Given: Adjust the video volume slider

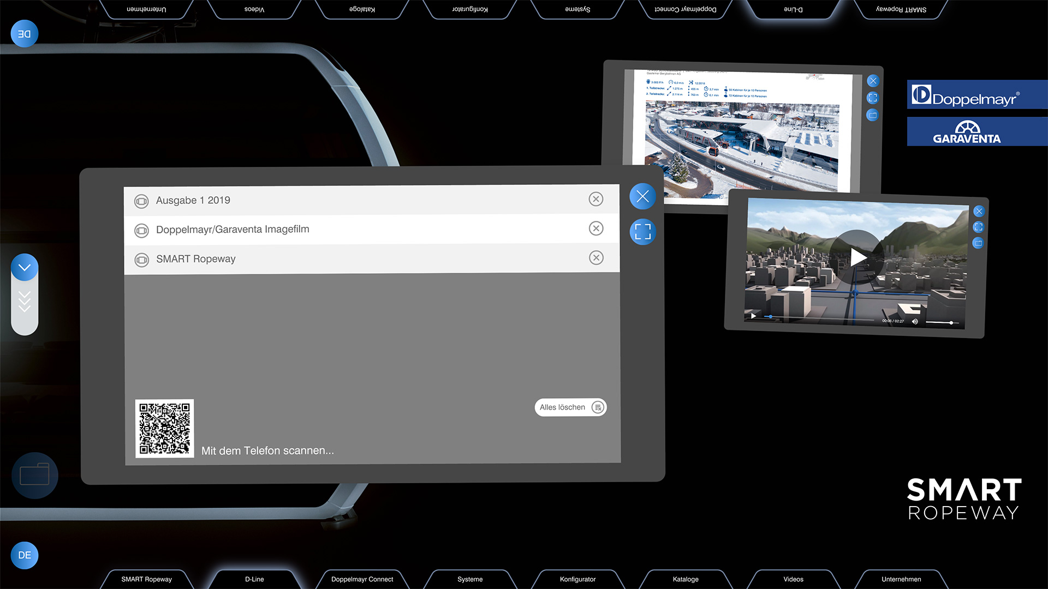Looking at the screenshot, I should 942,323.
